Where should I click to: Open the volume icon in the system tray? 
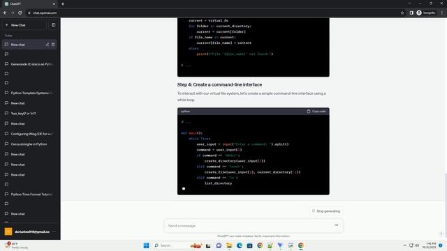click(x=417, y=245)
